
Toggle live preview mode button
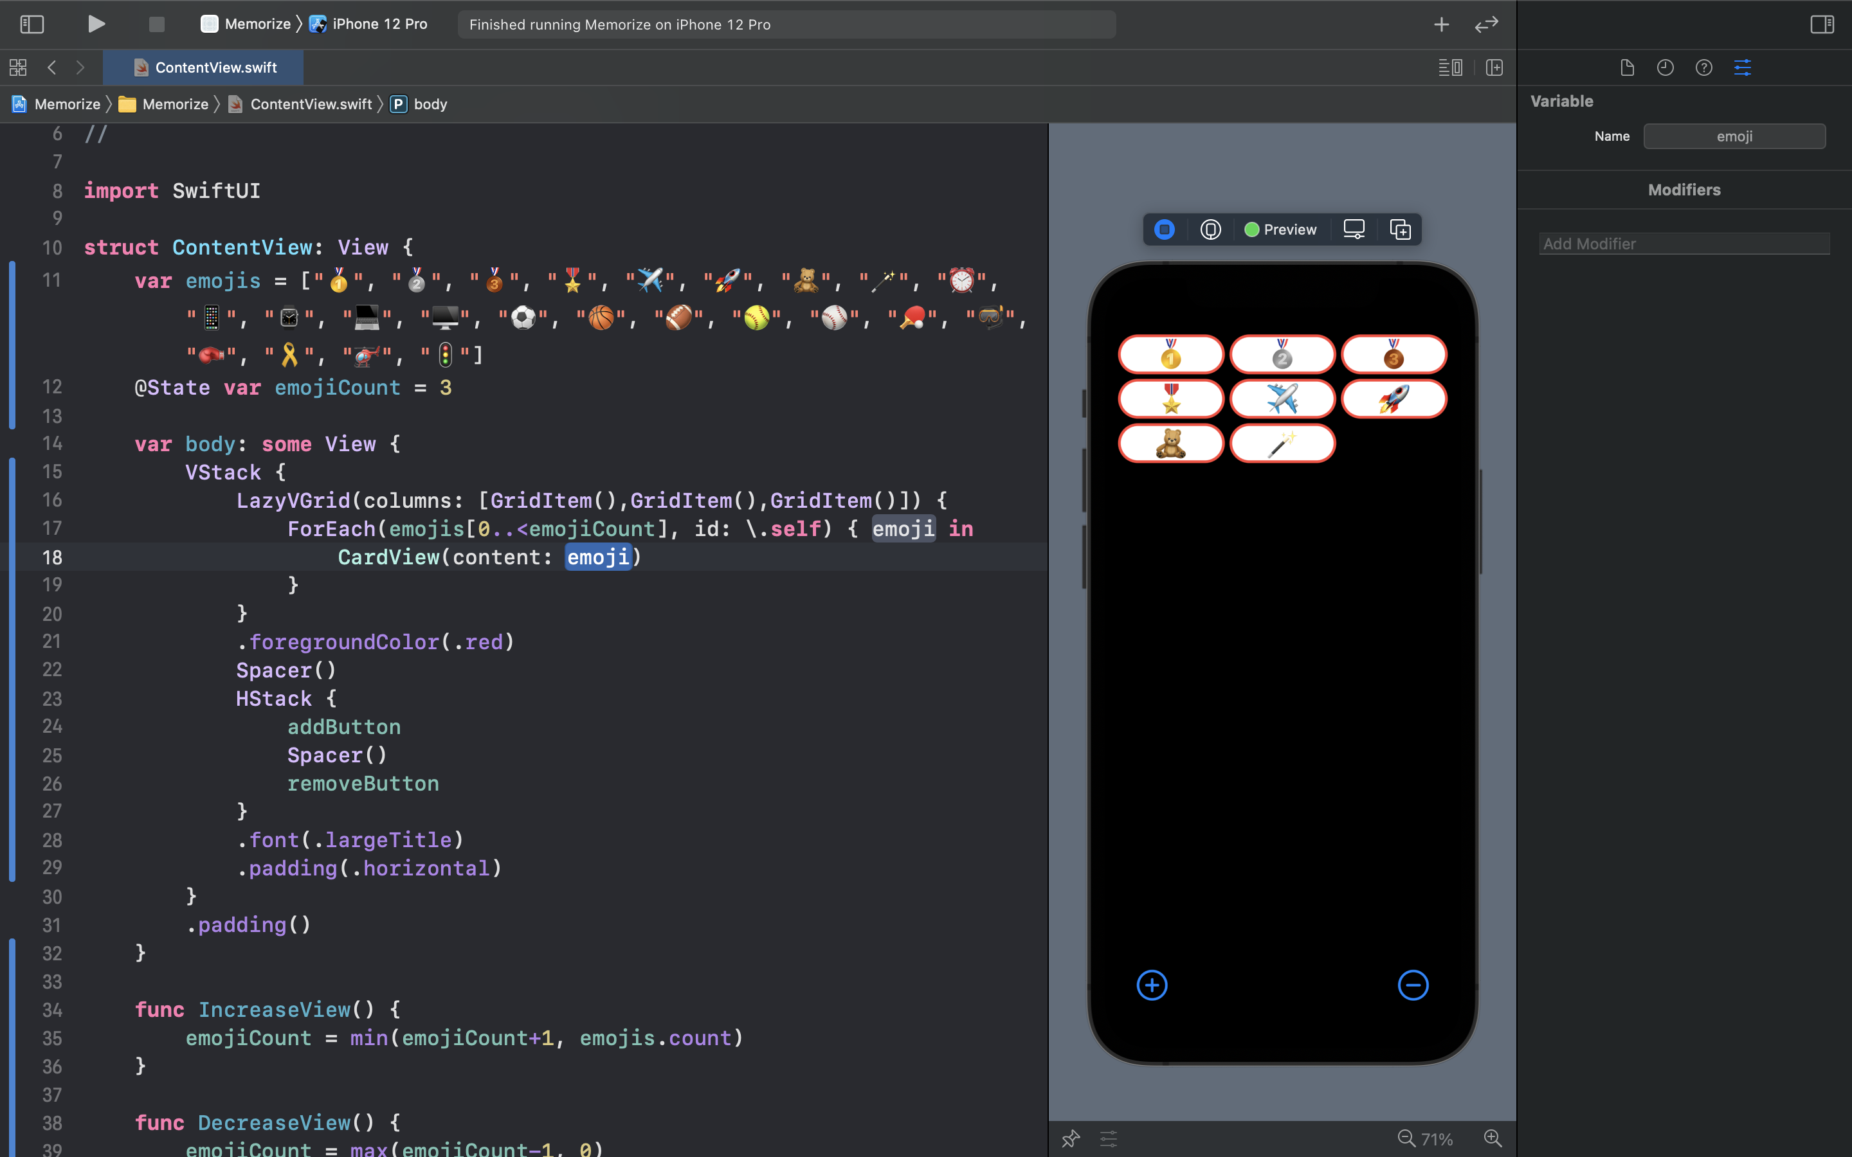coord(1164,229)
